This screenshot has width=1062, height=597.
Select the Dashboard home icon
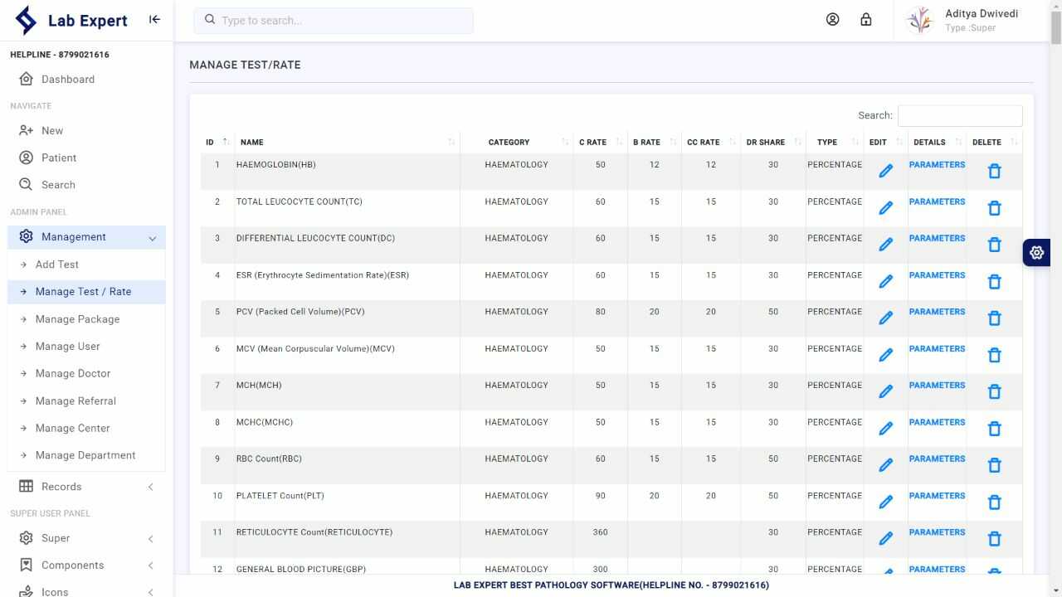(x=27, y=79)
